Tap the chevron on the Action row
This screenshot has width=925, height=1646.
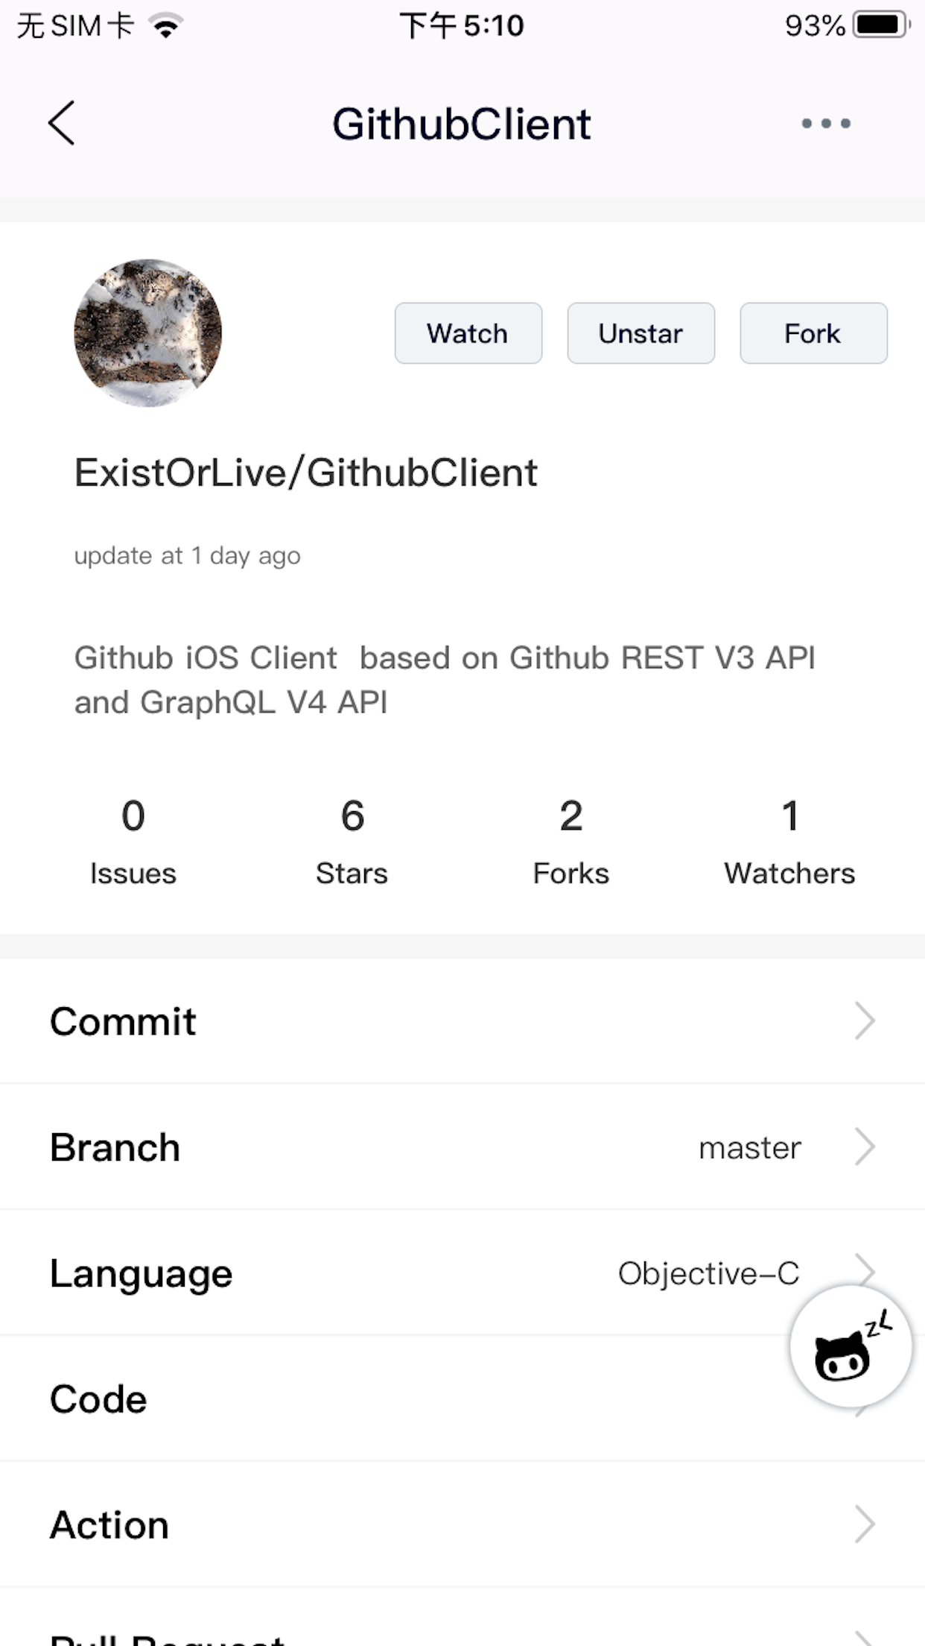(x=865, y=1524)
